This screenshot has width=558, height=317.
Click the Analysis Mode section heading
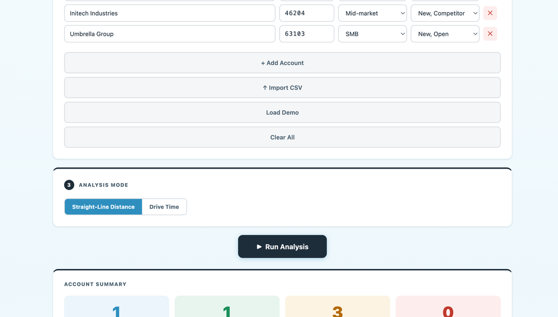coord(103,185)
